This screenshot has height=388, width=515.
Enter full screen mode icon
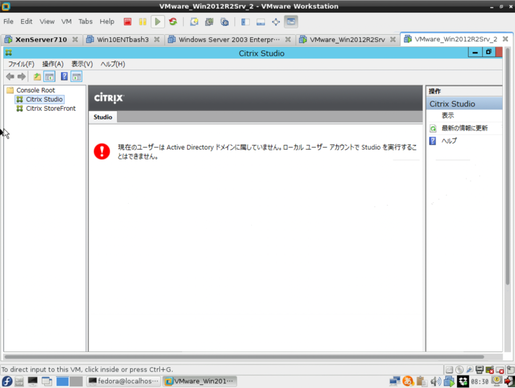[276, 22]
